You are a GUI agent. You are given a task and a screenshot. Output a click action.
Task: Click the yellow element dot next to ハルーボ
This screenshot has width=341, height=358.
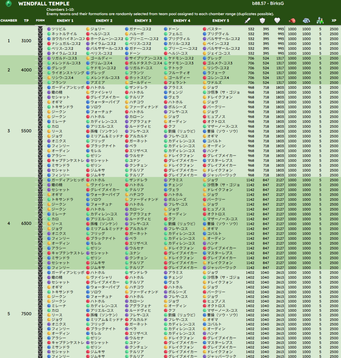tap(127, 34)
